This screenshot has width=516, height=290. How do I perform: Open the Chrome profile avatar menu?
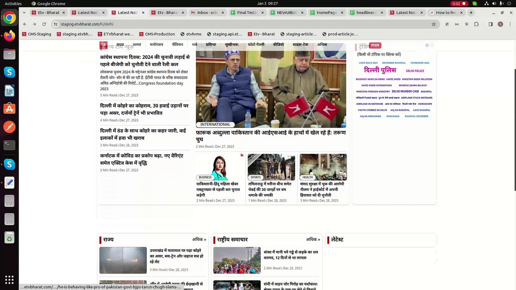pos(500,24)
